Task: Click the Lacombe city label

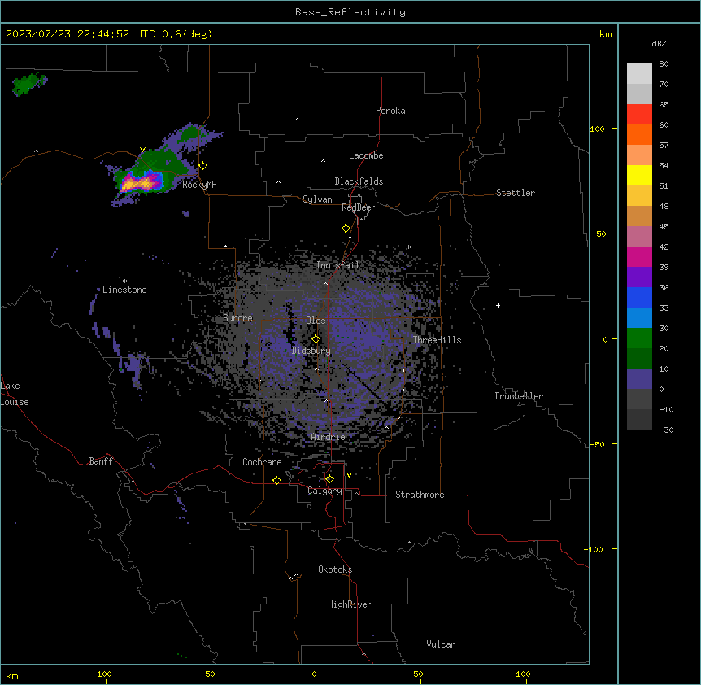Action: (x=366, y=155)
